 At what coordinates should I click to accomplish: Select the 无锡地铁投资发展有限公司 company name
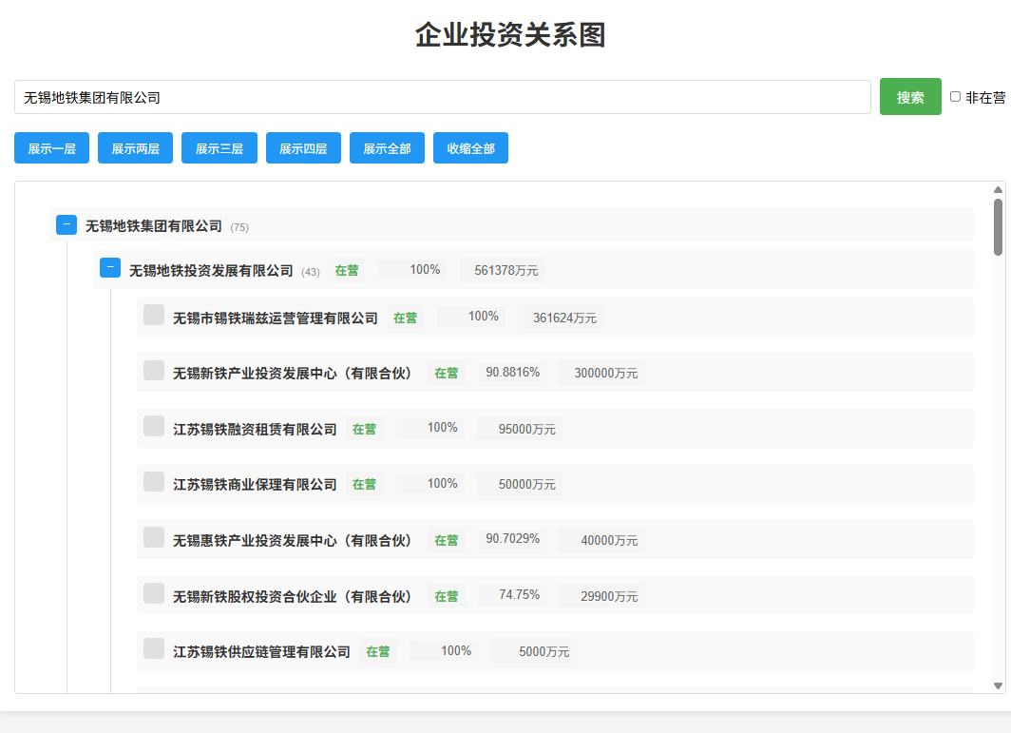[211, 270]
